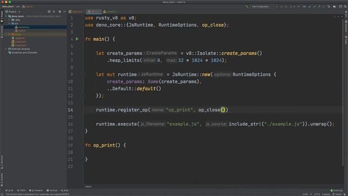
Task: Click main breadcrumb below the editor
Action: [88, 187]
